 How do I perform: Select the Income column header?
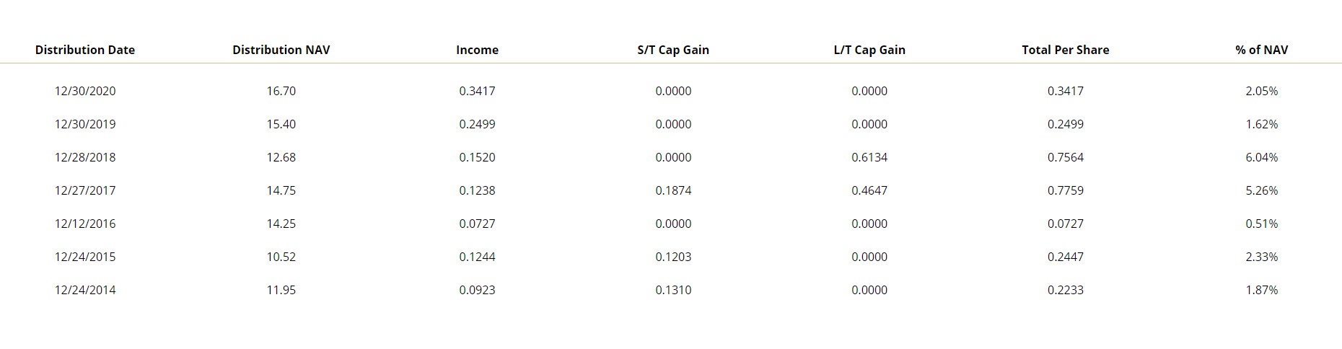477,50
